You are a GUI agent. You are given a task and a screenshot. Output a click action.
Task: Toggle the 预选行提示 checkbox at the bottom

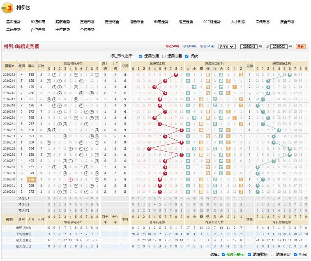point(223,254)
